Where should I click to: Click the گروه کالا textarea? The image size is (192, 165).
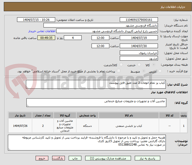tap(96, 102)
